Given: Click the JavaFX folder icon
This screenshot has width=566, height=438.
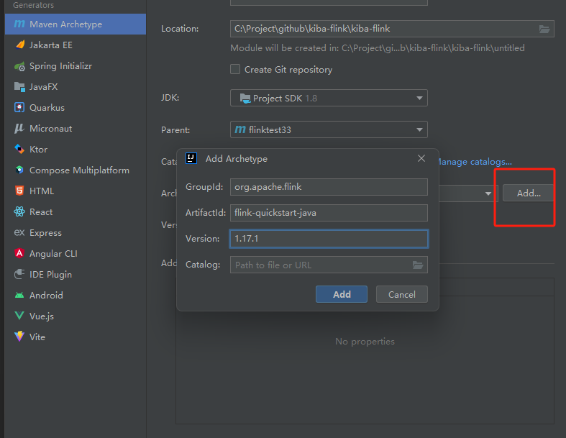Looking at the screenshot, I should (x=19, y=86).
